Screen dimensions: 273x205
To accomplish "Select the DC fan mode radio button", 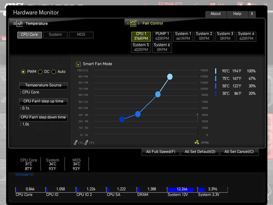I will coord(41,72).
